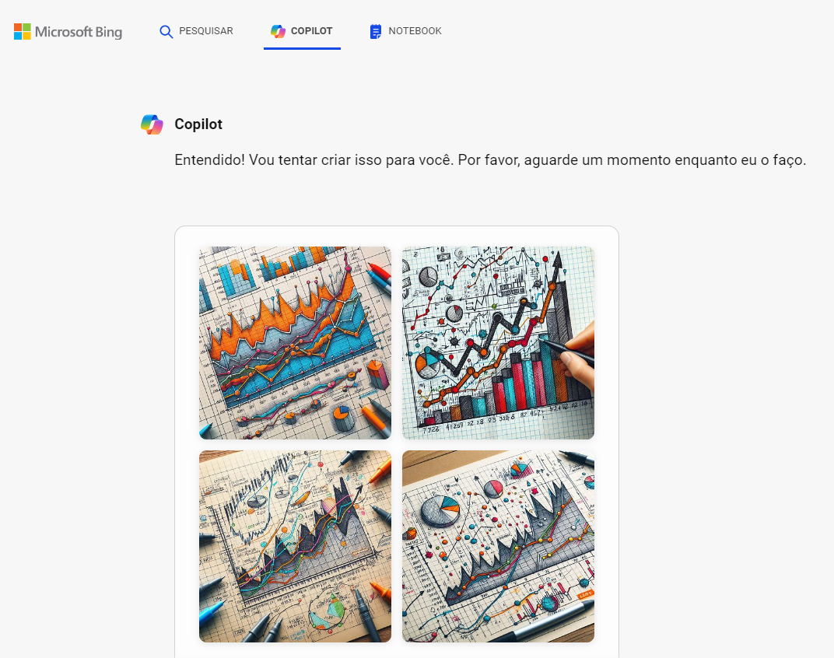
Task: Open the image with hand drawing bars
Action: (x=498, y=343)
